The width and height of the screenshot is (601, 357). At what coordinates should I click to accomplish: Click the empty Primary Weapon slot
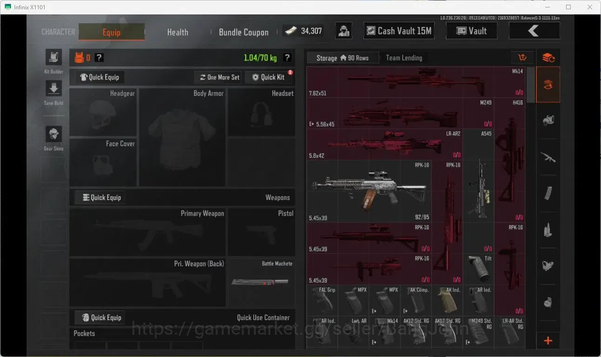[x=148, y=232]
